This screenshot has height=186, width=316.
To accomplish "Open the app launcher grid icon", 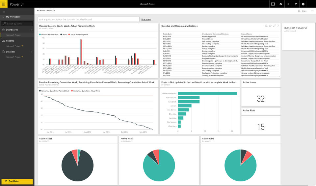I will pos(4,4).
